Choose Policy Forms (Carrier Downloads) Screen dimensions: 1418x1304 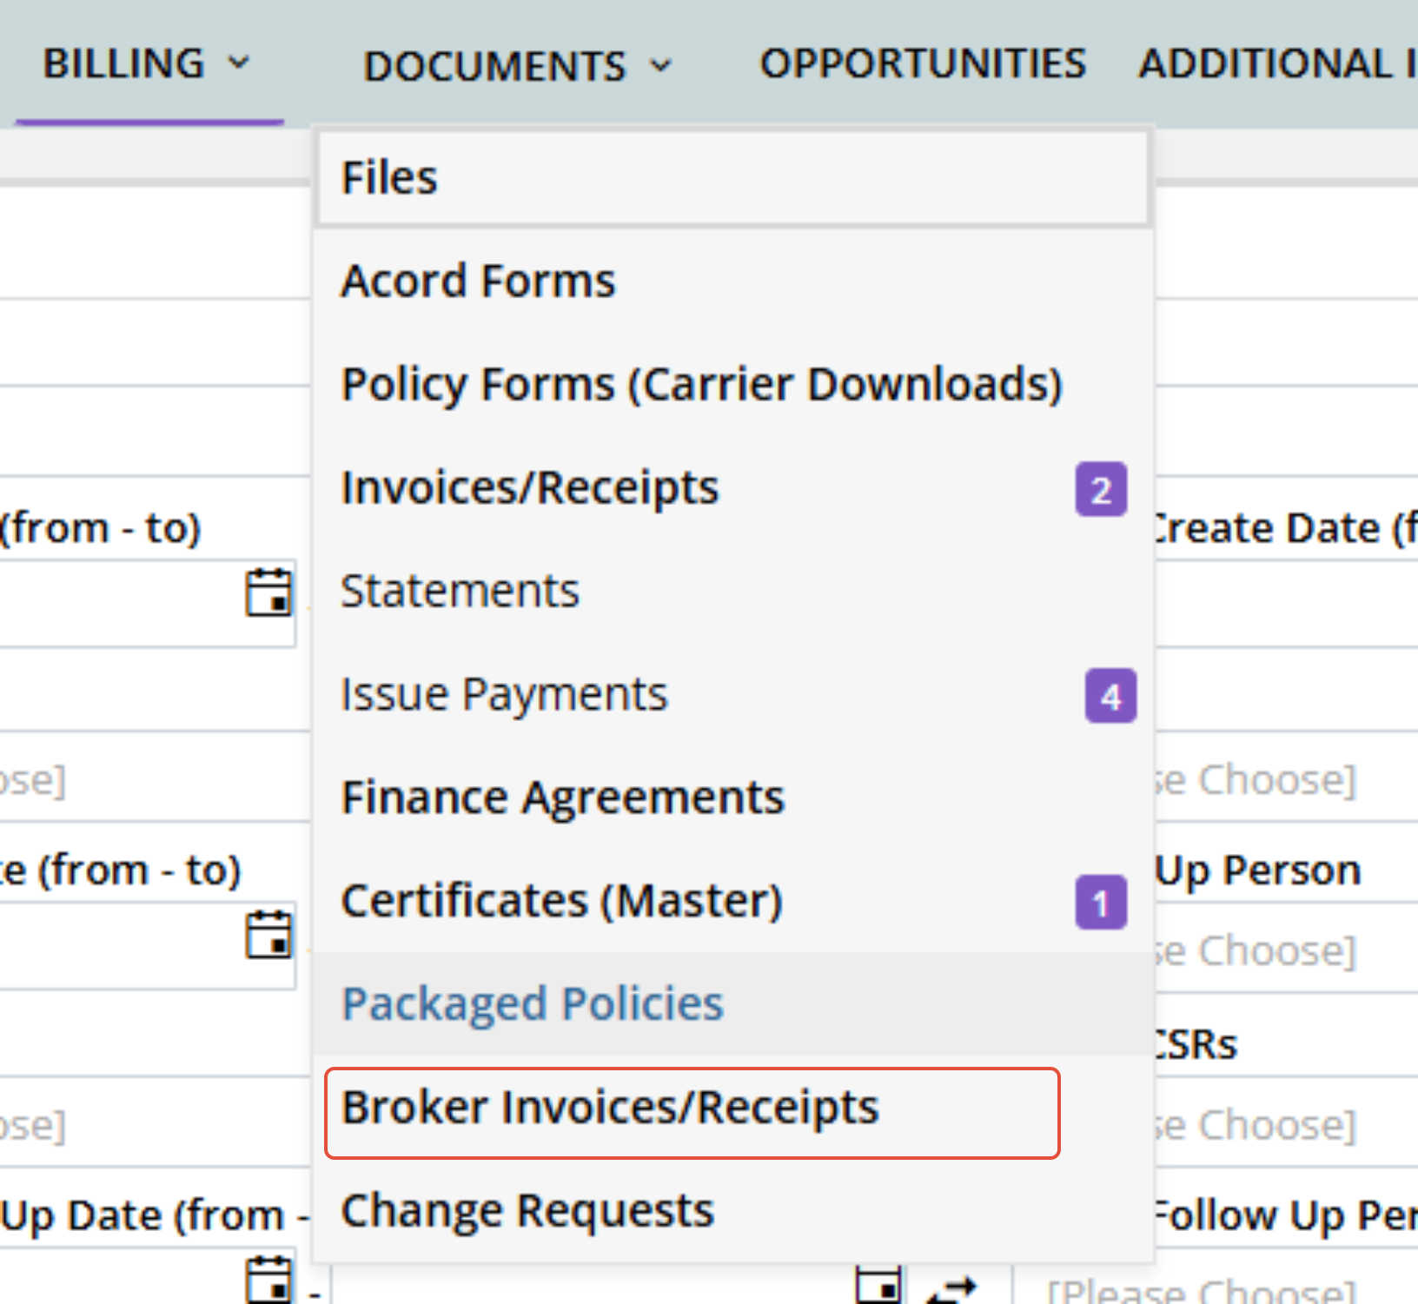pyautogui.click(x=702, y=385)
